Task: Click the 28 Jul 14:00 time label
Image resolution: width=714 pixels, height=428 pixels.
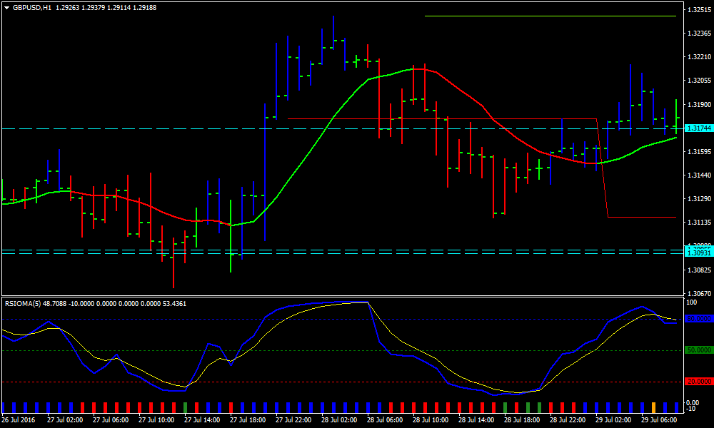Action: pyautogui.click(x=476, y=421)
